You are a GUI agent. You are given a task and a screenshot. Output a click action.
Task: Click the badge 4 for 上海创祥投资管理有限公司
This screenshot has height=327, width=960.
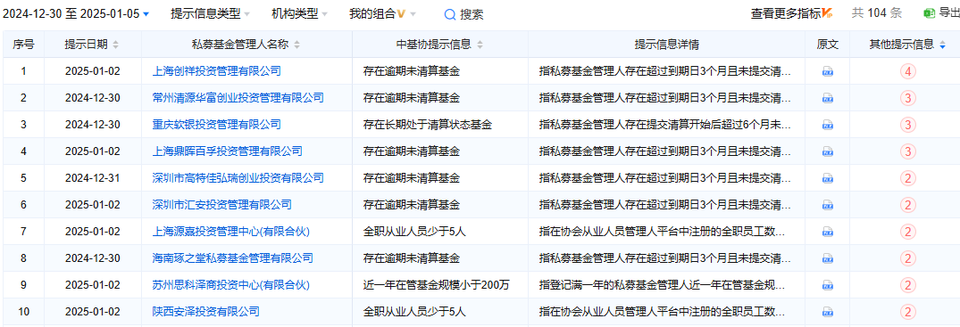click(x=908, y=71)
